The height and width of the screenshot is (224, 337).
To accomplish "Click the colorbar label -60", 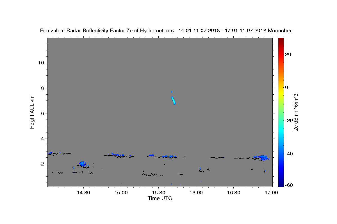I will 289,185.
